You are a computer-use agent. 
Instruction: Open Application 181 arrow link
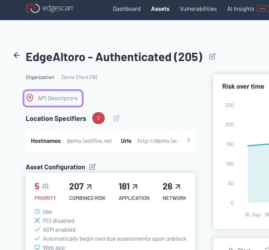coord(135,186)
